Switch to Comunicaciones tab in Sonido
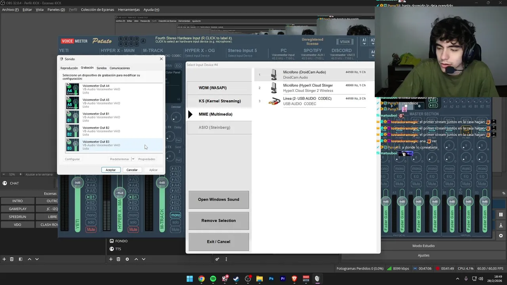507x285 pixels. (x=120, y=68)
